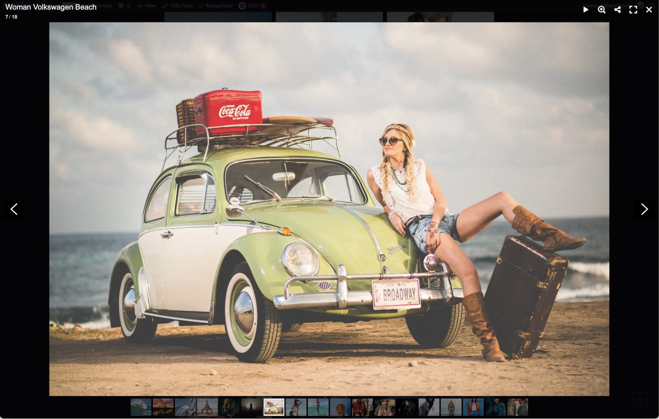Open the sunset landscape thumbnail
The image size is (659, 419).
163,407
